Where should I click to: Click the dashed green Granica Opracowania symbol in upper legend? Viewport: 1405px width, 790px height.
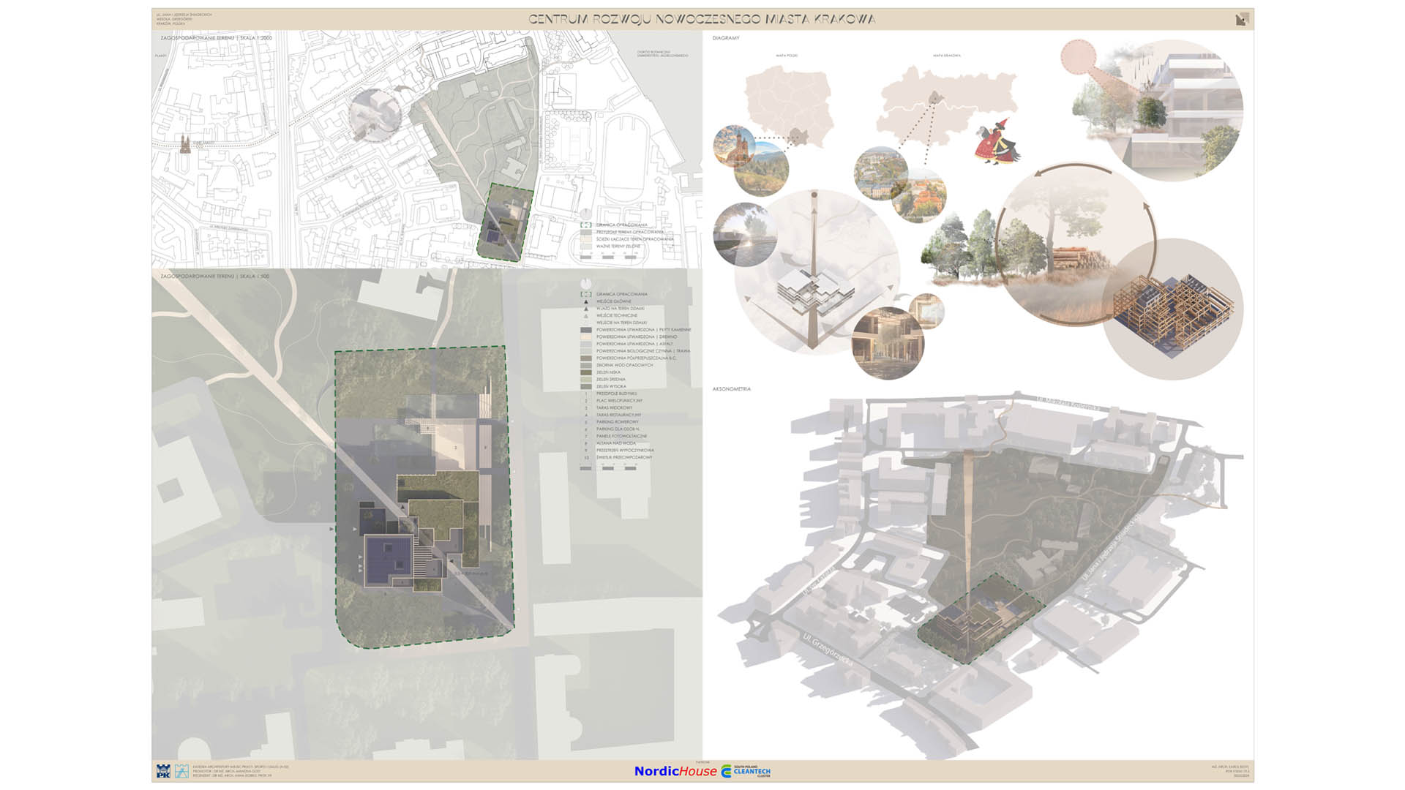pos(585,225)
